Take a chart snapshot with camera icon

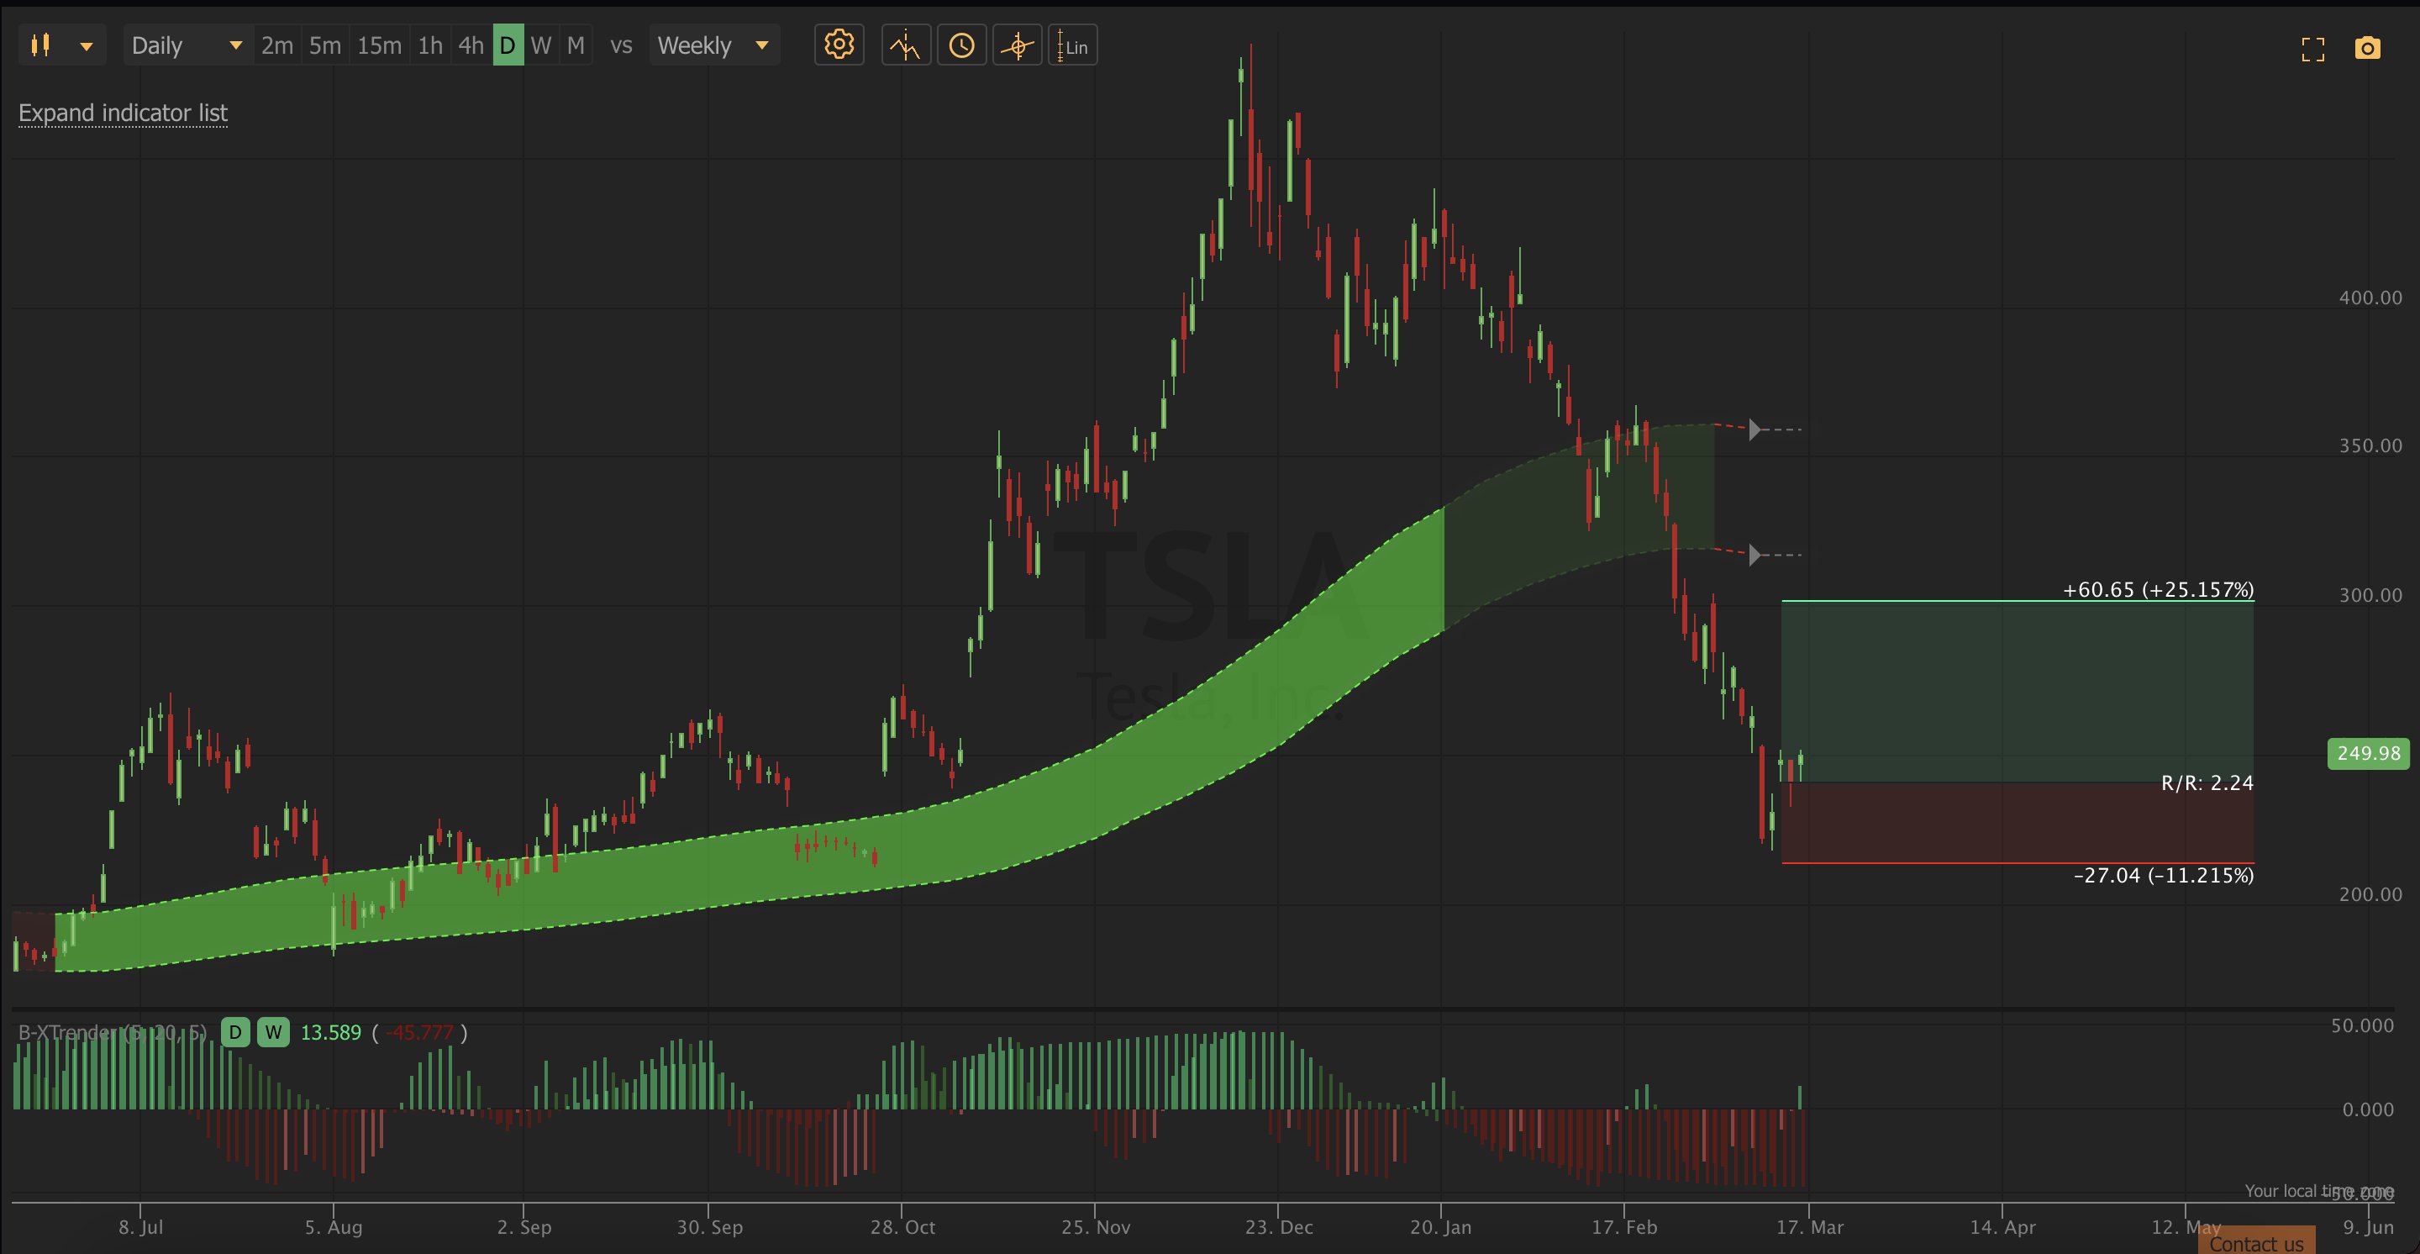pyautogui.click(x=2367, y=48)
